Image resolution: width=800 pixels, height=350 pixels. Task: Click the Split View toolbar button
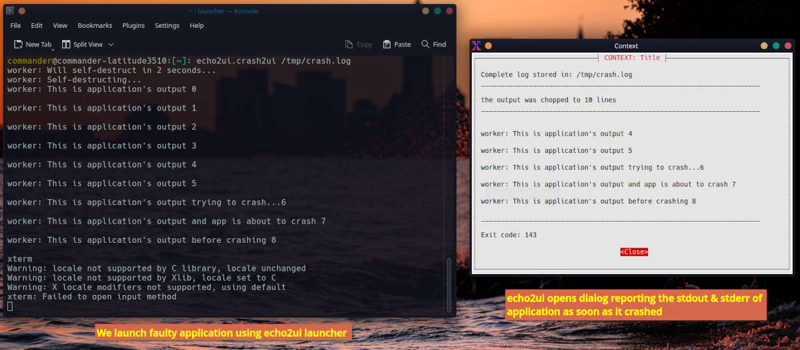point(83,45)
